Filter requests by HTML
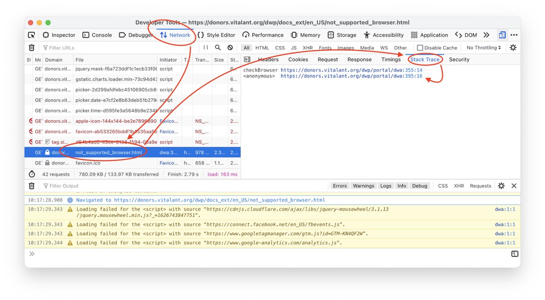Image resolution: width=545 pixels, height=300 pixels. (262, 48)
